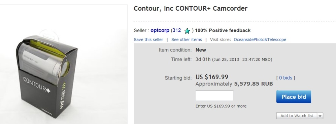Click the US $169.99 starting bid price
The image size is (336, 124).
click(212, 77)
